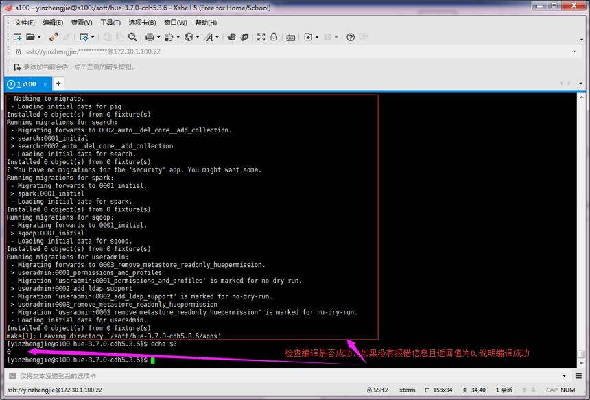This screenshot has height=400, width=590.
Task: Click the terminal vertical scrollbar thumb
Action: click(581, 354)
